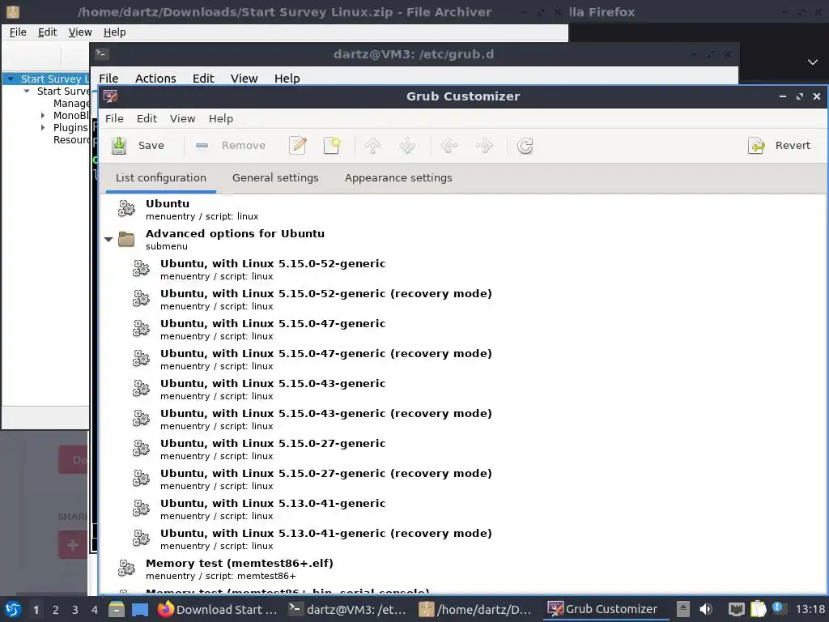The image size is (829, 622).
Task: Click the update notifier icon in system tray
Action: coord(777,607)
